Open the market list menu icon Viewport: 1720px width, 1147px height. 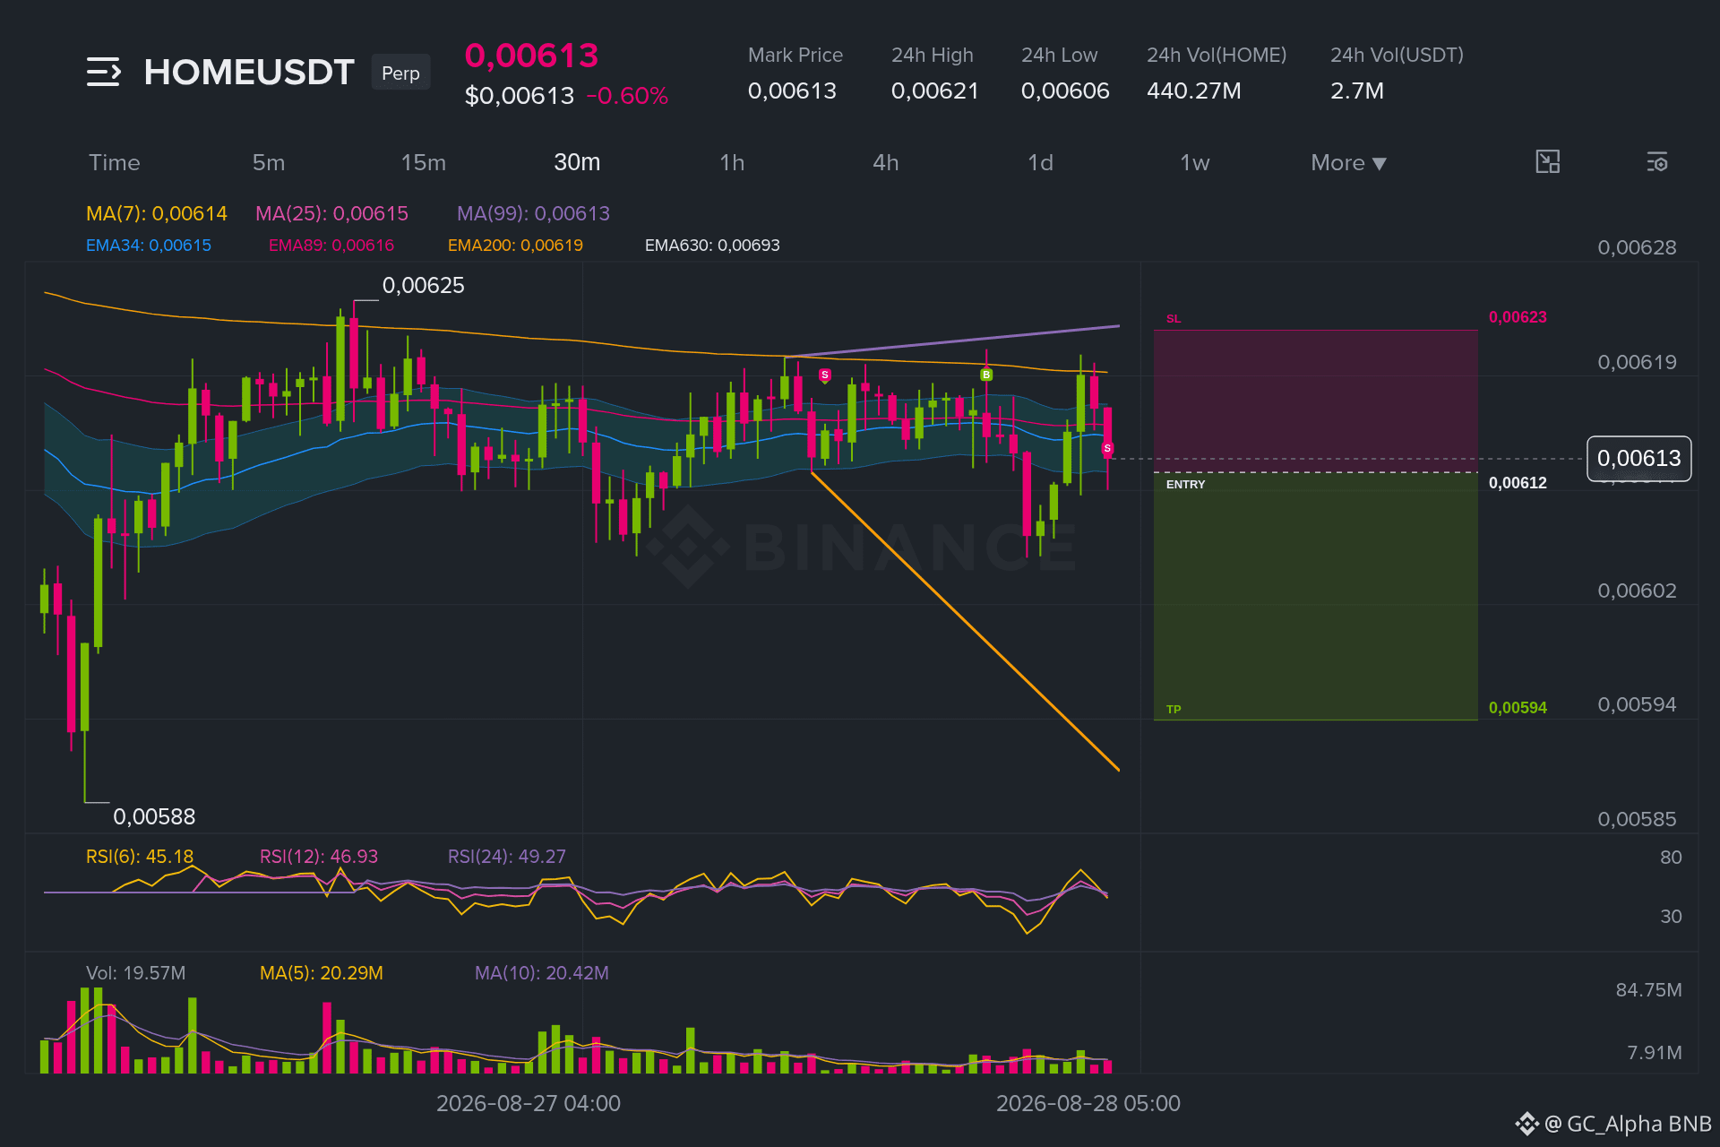pyautogui.click(x=104, y=72)
